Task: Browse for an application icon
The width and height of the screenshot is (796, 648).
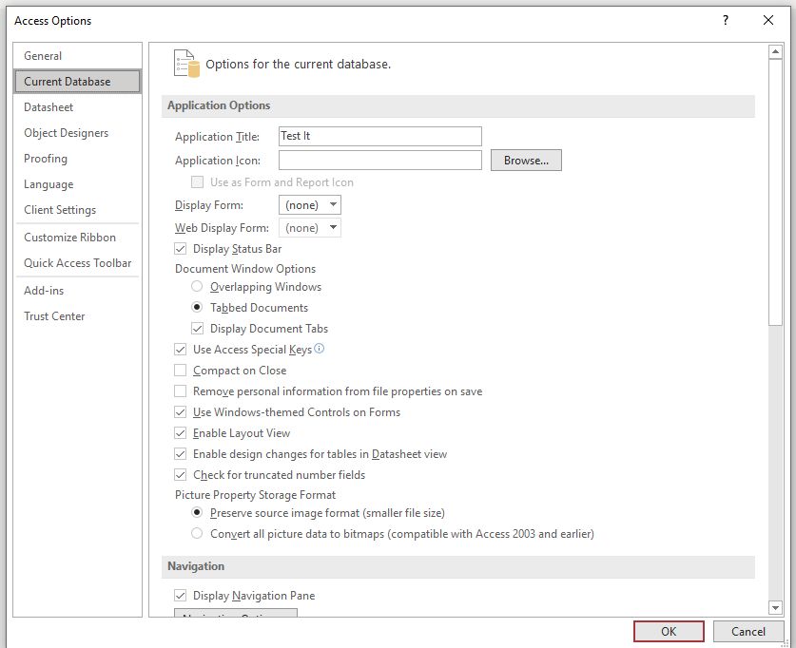Action: click(x=526, y=161)
